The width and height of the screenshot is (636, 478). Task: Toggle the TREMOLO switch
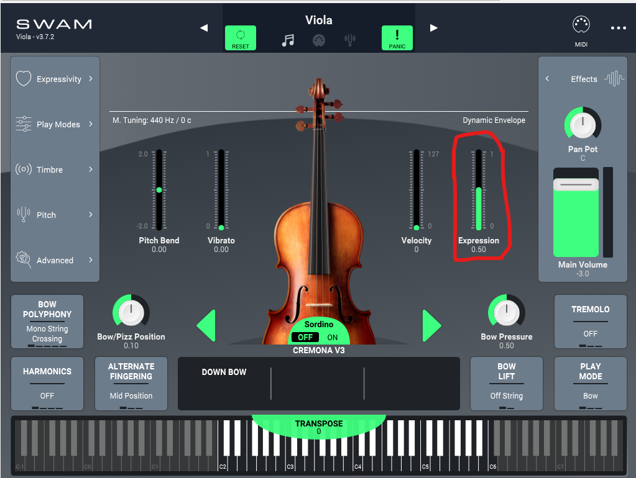[590, 322]
